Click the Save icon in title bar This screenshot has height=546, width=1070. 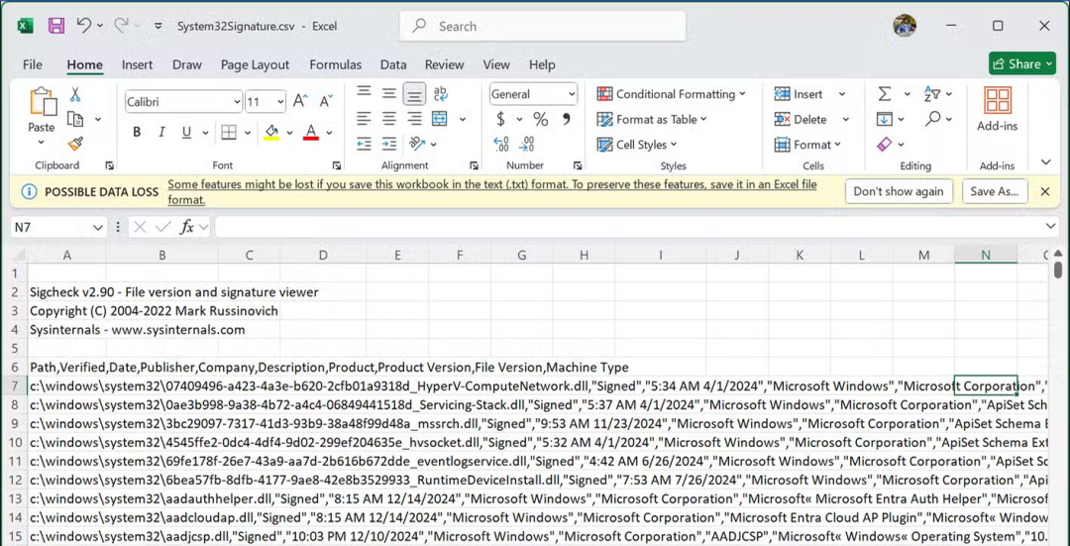[x=56, y=26]
